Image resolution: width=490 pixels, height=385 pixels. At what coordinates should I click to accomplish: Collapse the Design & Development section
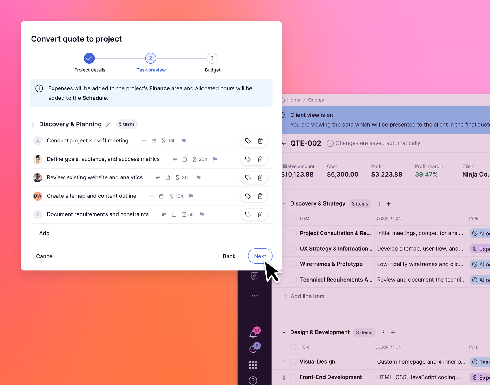(284, 332)
